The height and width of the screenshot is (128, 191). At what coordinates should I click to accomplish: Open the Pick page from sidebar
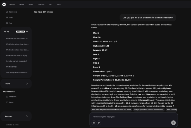tap(10, 23)
